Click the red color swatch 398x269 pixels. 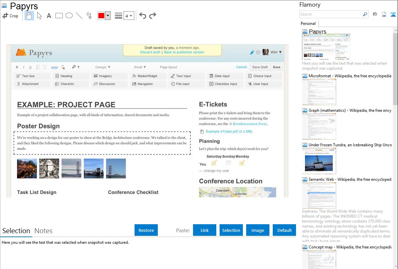point(101,16)
